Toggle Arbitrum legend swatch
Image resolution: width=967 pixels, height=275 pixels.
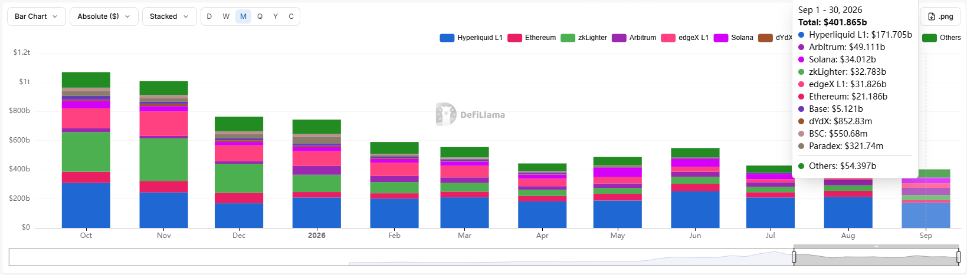tap(619, 38)
